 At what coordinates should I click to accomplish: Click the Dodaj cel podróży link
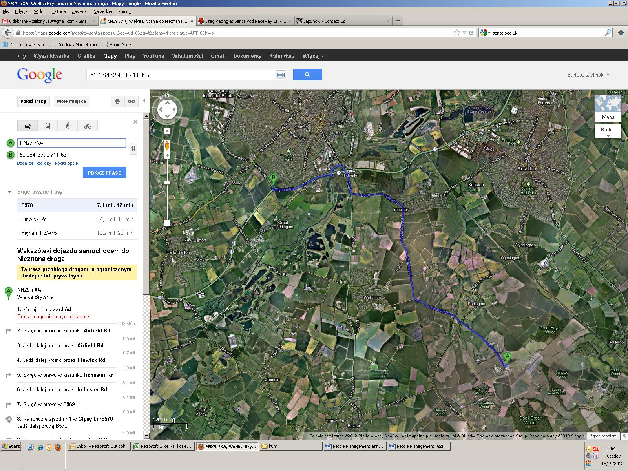(34, 163)
